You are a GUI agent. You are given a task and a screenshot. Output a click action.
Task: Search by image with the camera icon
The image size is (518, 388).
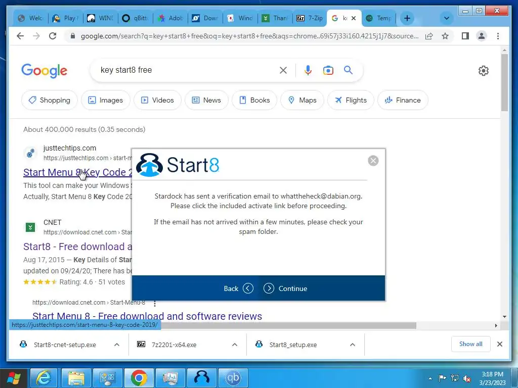pos(328,70)
